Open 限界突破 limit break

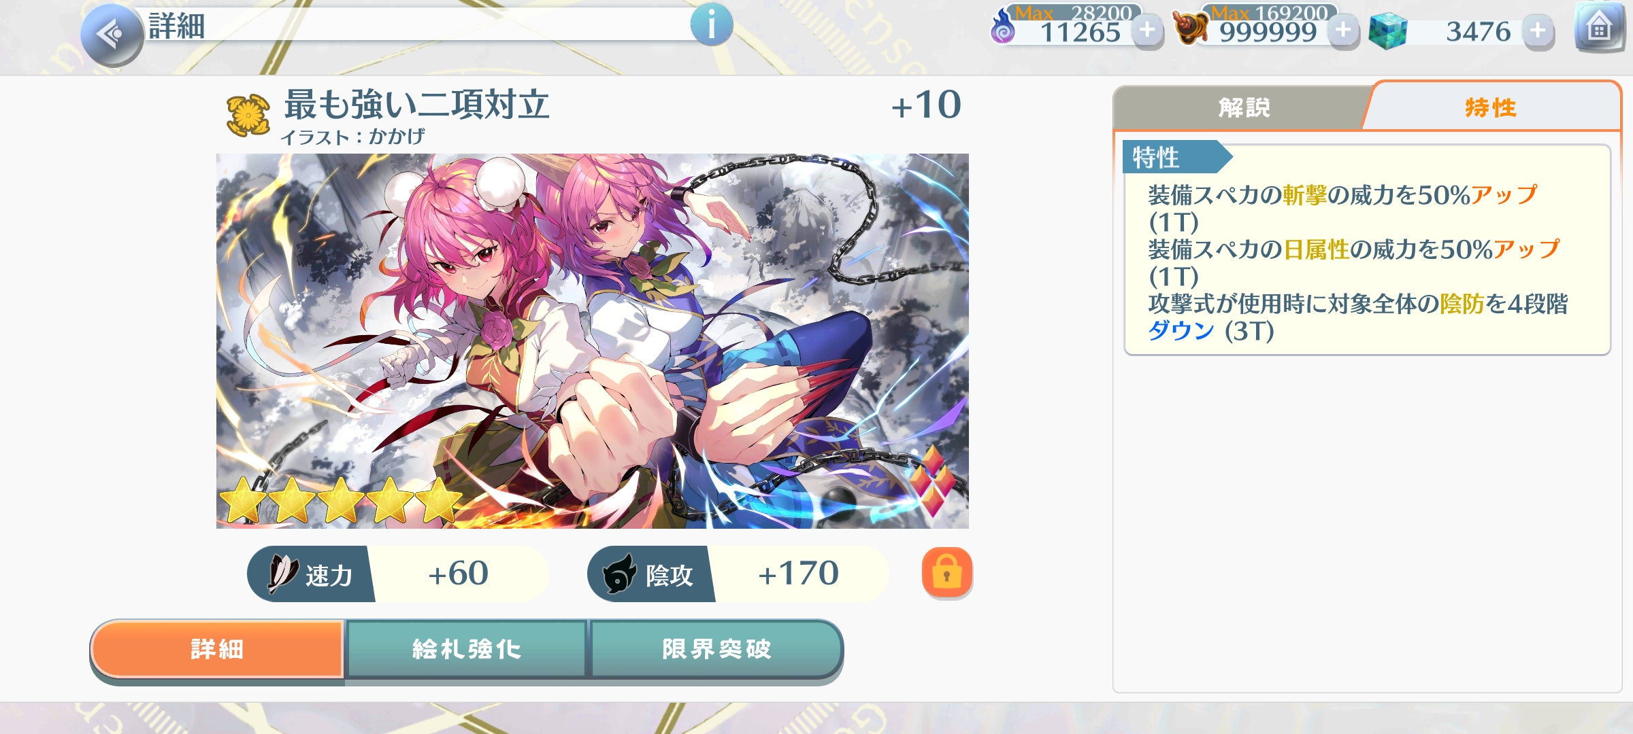click(716, 649)
